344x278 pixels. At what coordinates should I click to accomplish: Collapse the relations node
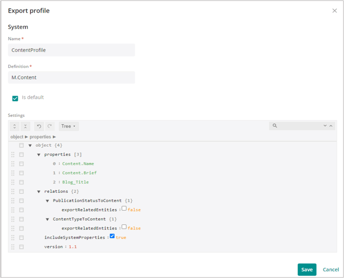tap(39, 191)
